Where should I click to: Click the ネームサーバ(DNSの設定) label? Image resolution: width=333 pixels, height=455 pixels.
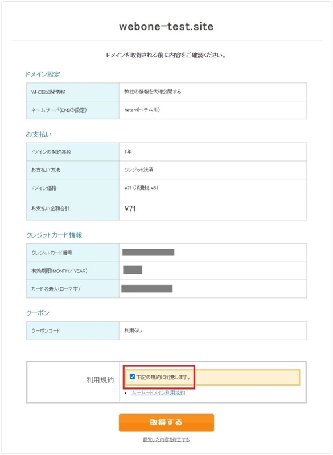pos(59,110)
